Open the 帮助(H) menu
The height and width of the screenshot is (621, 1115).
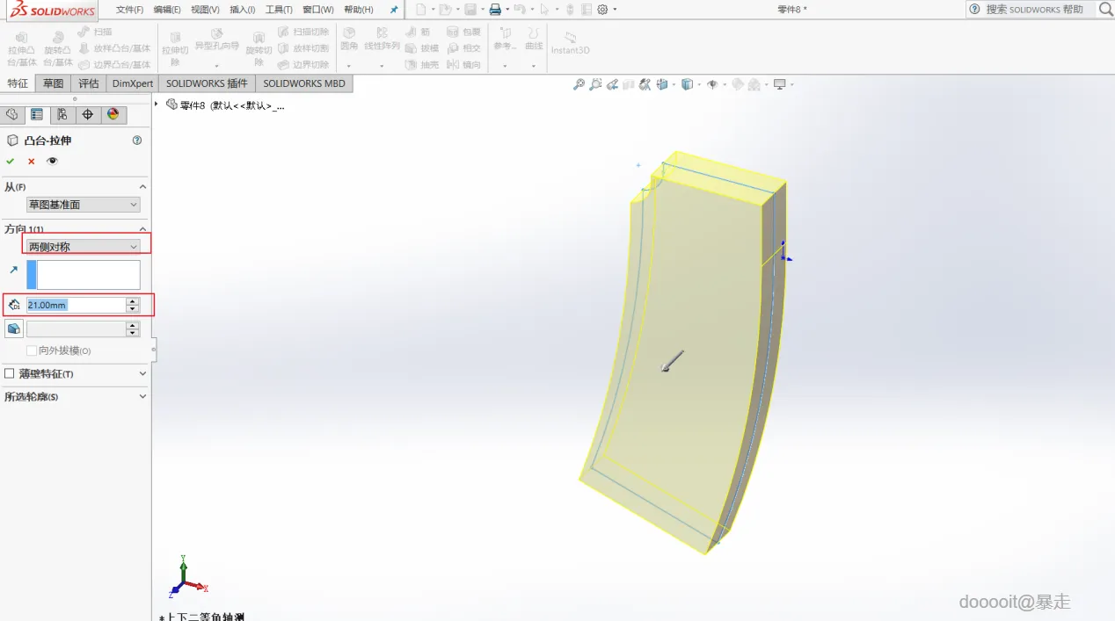coord(358,10)
